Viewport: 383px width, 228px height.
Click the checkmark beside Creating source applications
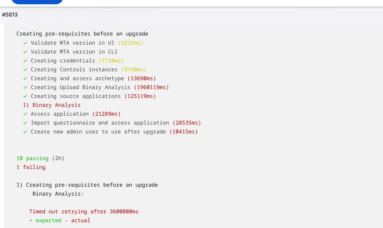pos(25,96)
